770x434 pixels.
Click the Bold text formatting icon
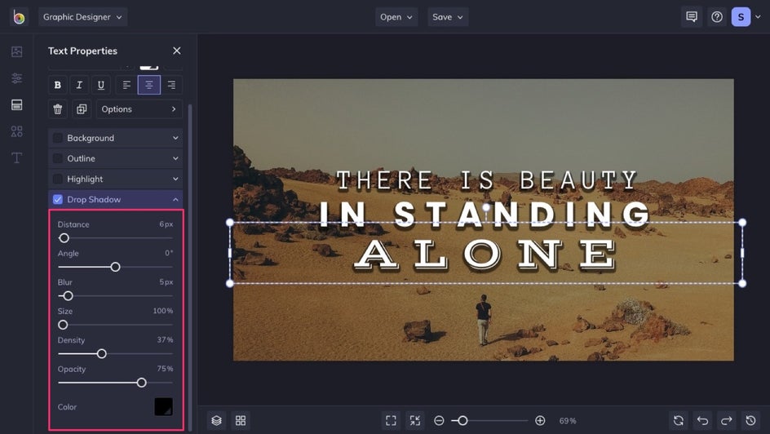pos(58,85)
